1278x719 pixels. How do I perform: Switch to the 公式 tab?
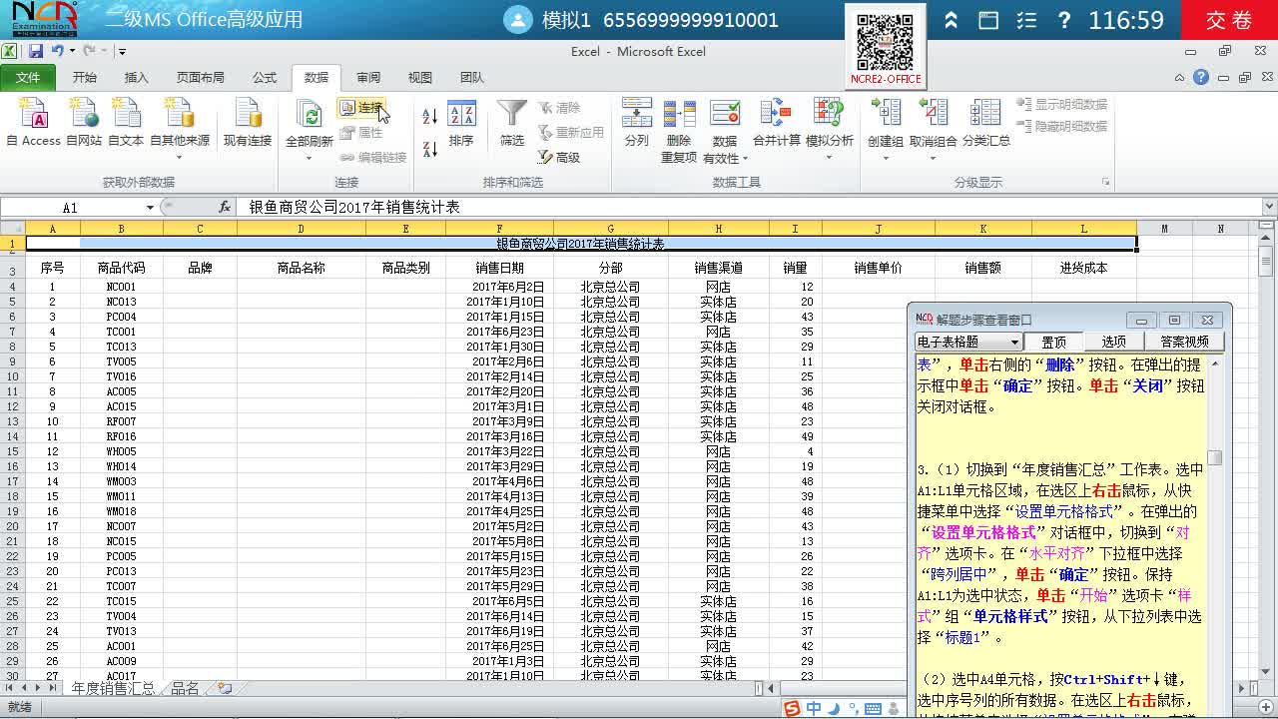pos(265,77)
